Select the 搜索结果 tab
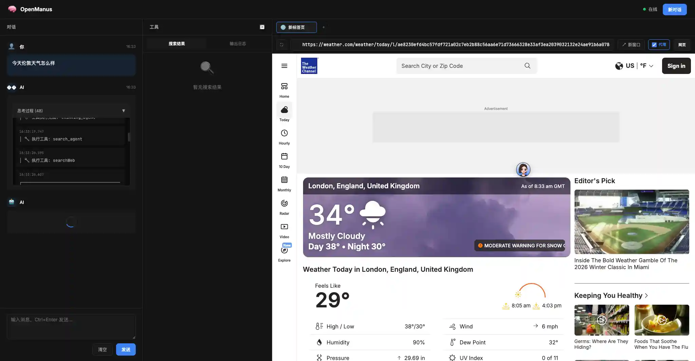The image size is (695, 361). [176, 43]
